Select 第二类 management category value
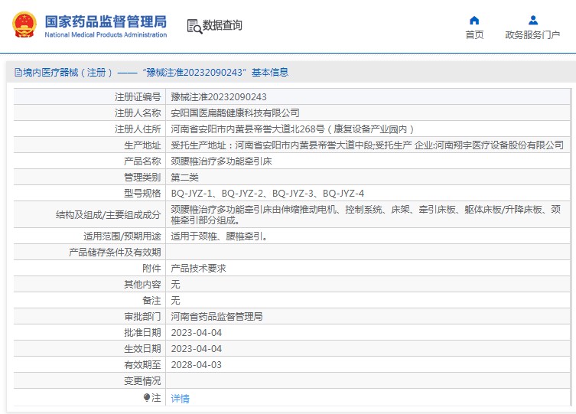The image size is (576, 414). coord(184,178)
